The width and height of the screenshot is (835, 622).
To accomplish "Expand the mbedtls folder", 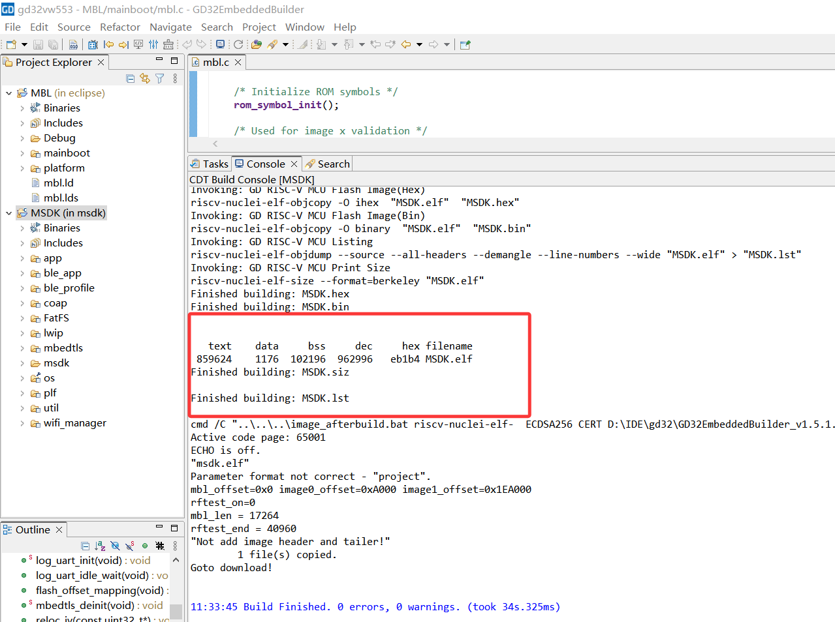I will pos(22,348).
